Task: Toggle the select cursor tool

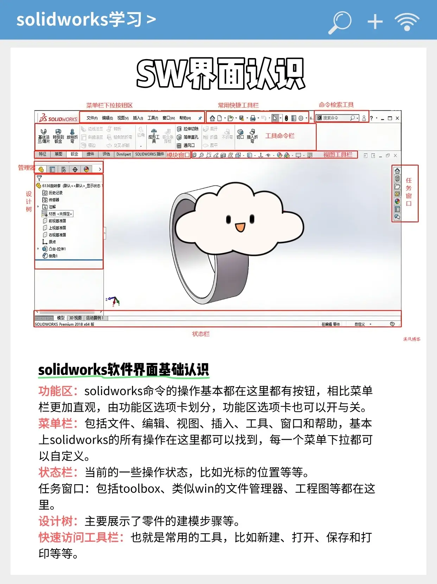Action: pyautogui.click(x=275, y=118)
